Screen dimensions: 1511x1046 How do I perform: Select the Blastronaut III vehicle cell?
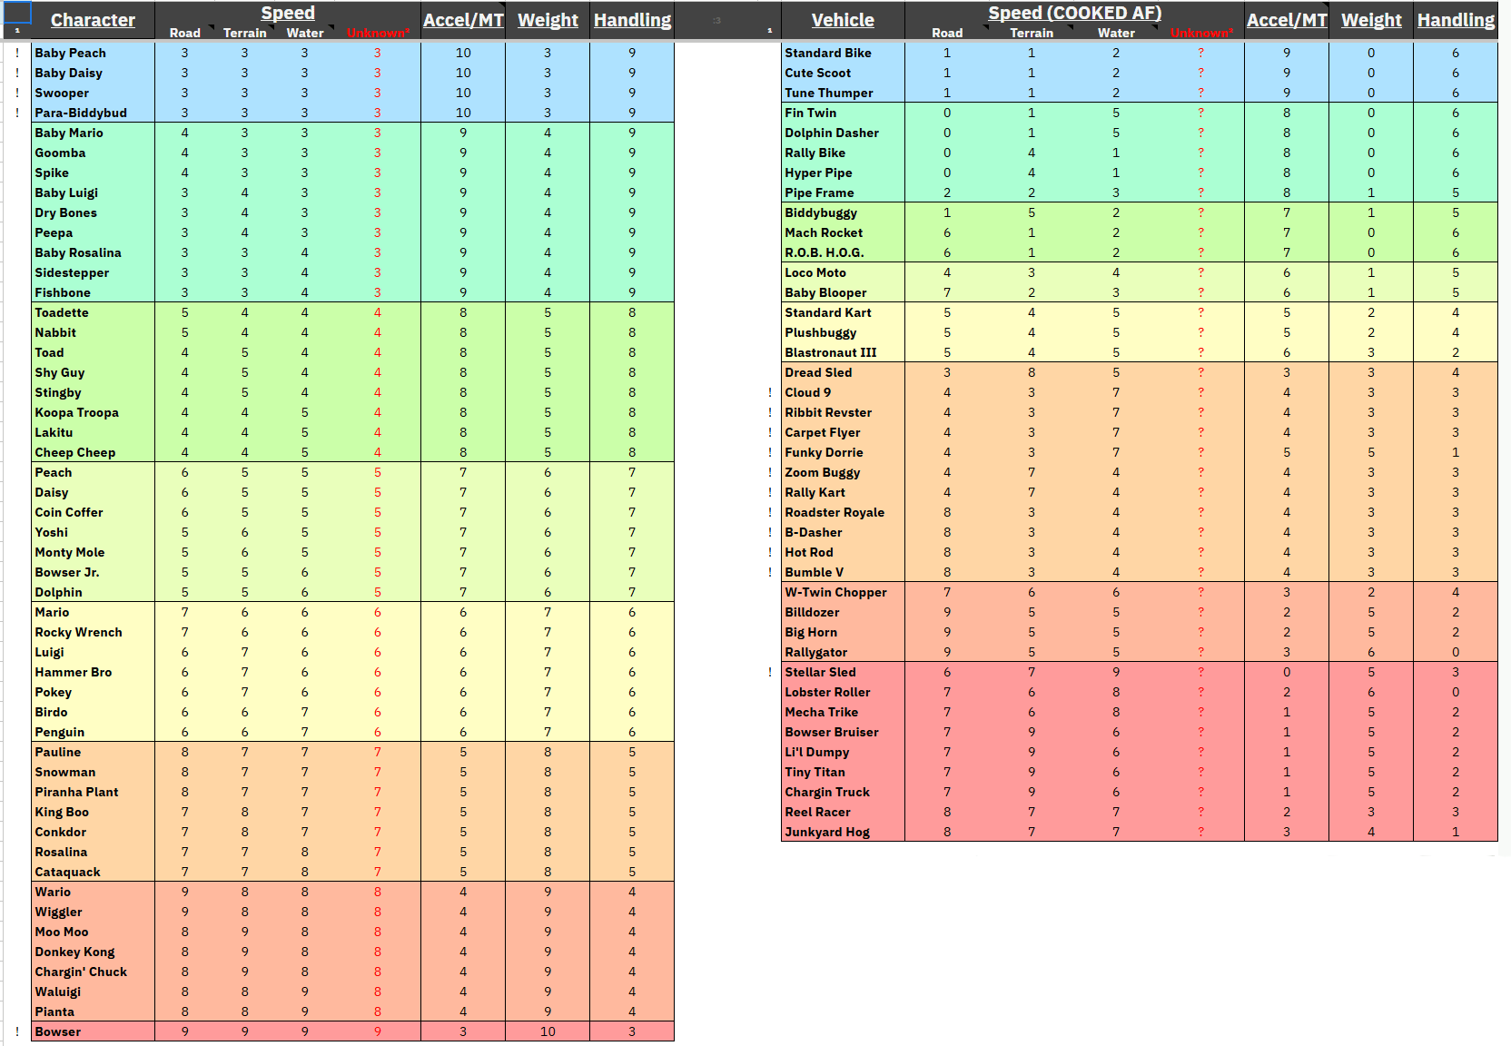coord(843,352)
